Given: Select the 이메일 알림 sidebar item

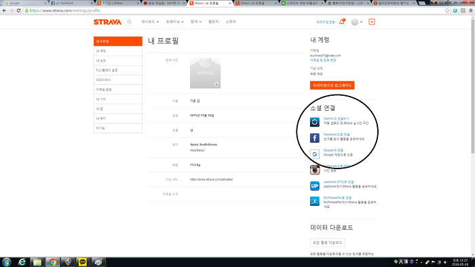Looking at the screenshot, I should tap(118, 90).
